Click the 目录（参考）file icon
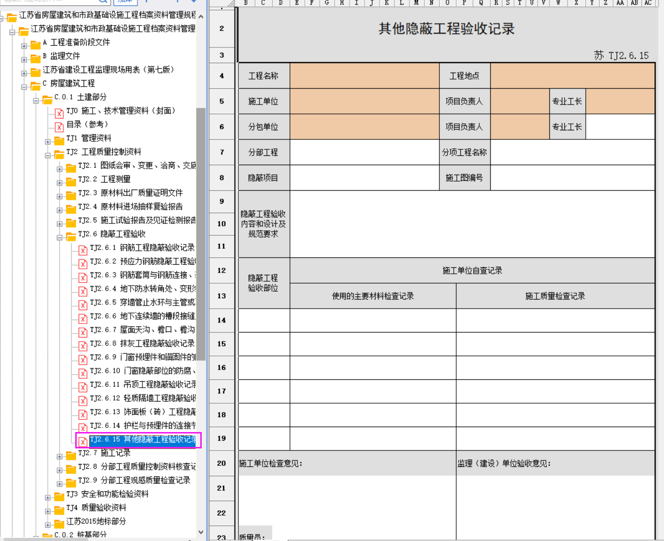 tap(59, 126)
